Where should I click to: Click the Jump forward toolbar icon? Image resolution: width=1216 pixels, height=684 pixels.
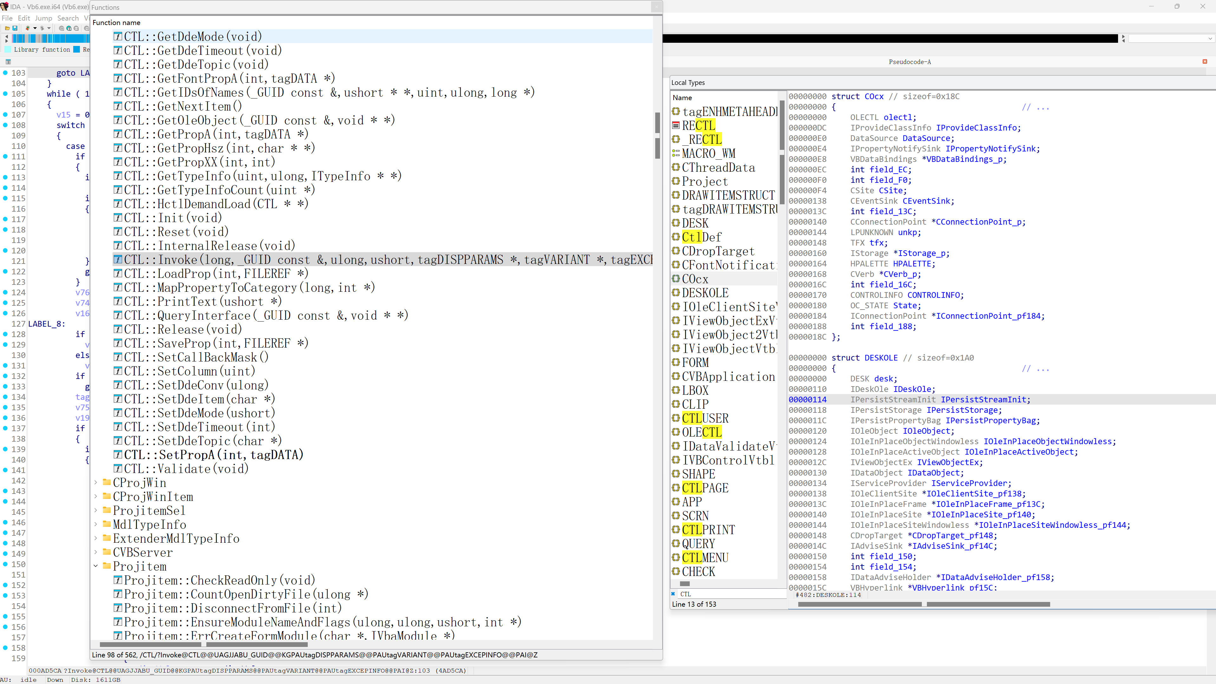coord(42,28)
